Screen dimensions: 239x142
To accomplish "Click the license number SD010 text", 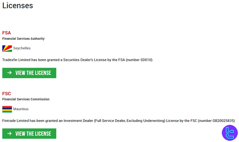I will coord(147,60).
